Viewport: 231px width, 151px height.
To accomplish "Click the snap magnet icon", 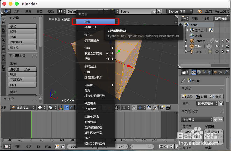I will point(134,108).
